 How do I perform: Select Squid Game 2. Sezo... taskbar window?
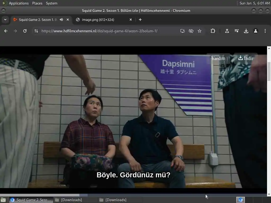pyautogui.click(x=31, y=200)
